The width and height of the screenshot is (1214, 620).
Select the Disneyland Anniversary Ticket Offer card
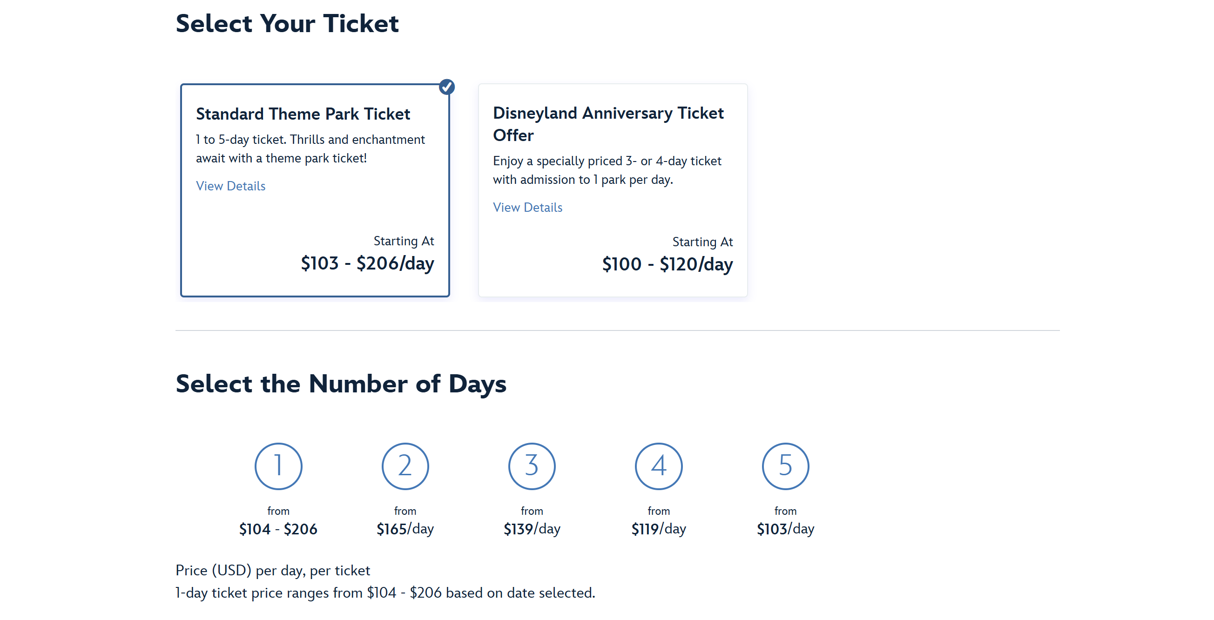(613, 222)
